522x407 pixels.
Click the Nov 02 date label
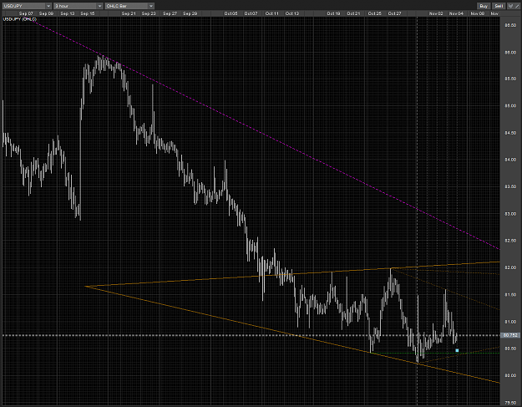click(x=436, y=13)
